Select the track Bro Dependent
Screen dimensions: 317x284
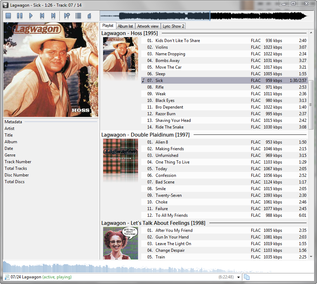(224, 107)
